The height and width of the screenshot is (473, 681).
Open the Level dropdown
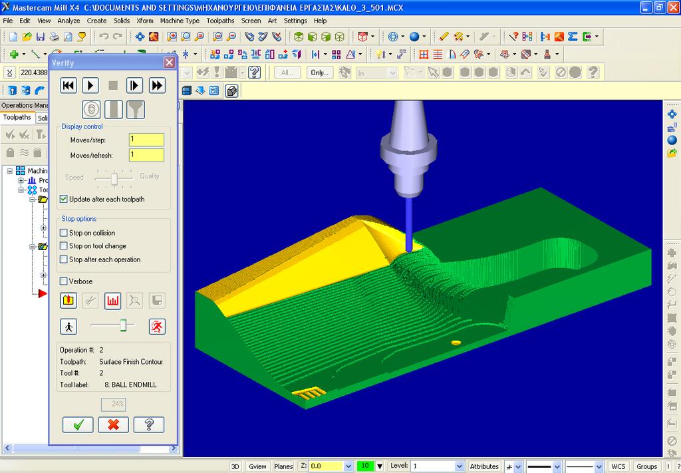pos(460,466)
